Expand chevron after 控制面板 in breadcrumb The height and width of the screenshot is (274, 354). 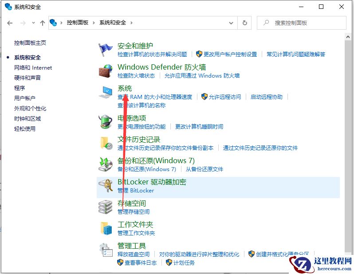tap(94, 23)
